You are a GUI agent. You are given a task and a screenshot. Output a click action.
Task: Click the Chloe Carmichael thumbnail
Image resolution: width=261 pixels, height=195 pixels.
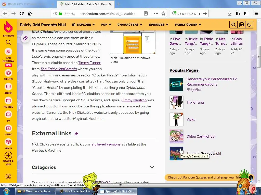176,136
